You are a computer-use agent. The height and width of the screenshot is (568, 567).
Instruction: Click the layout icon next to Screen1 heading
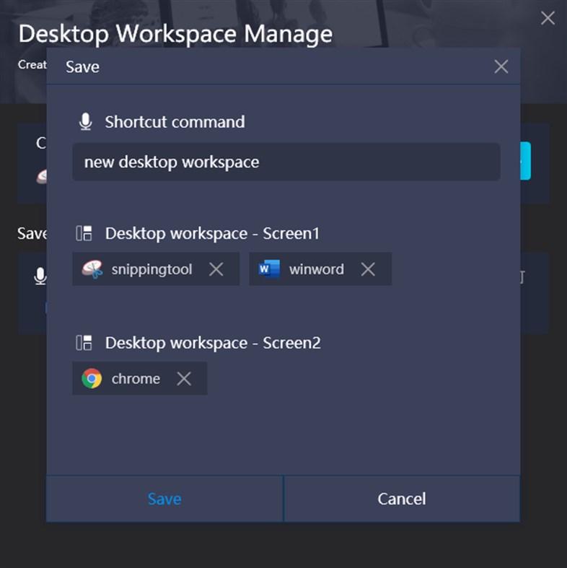[x=84, y=233]
